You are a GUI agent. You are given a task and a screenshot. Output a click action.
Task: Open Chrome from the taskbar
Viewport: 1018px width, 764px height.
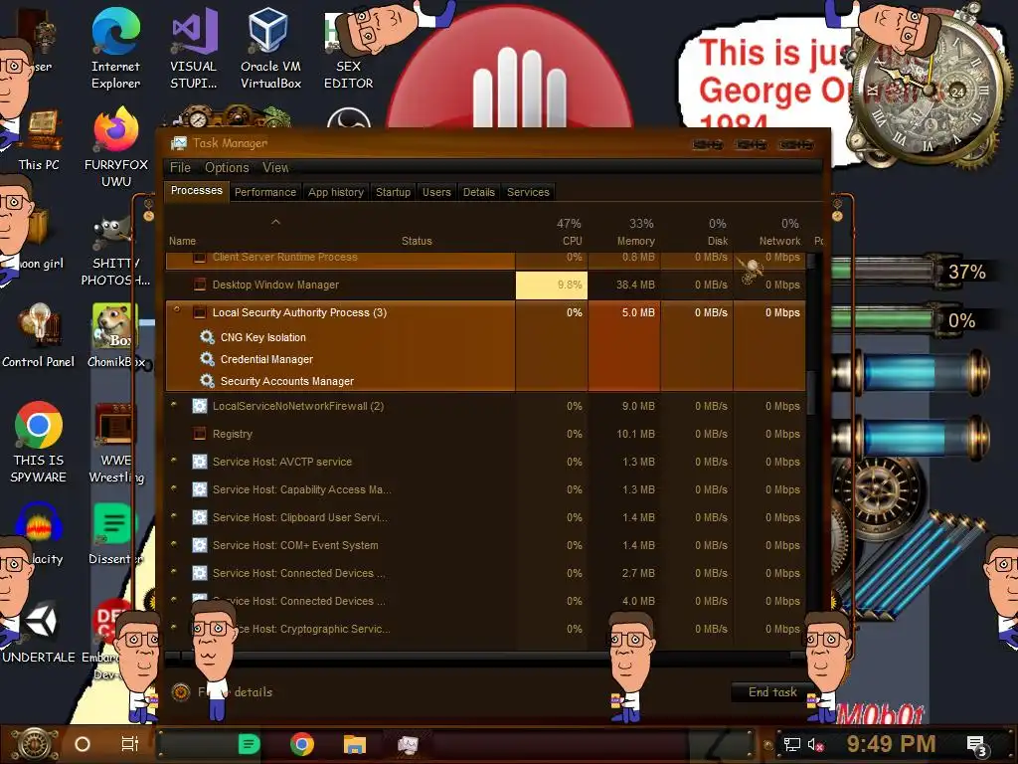tap(302, 744)
